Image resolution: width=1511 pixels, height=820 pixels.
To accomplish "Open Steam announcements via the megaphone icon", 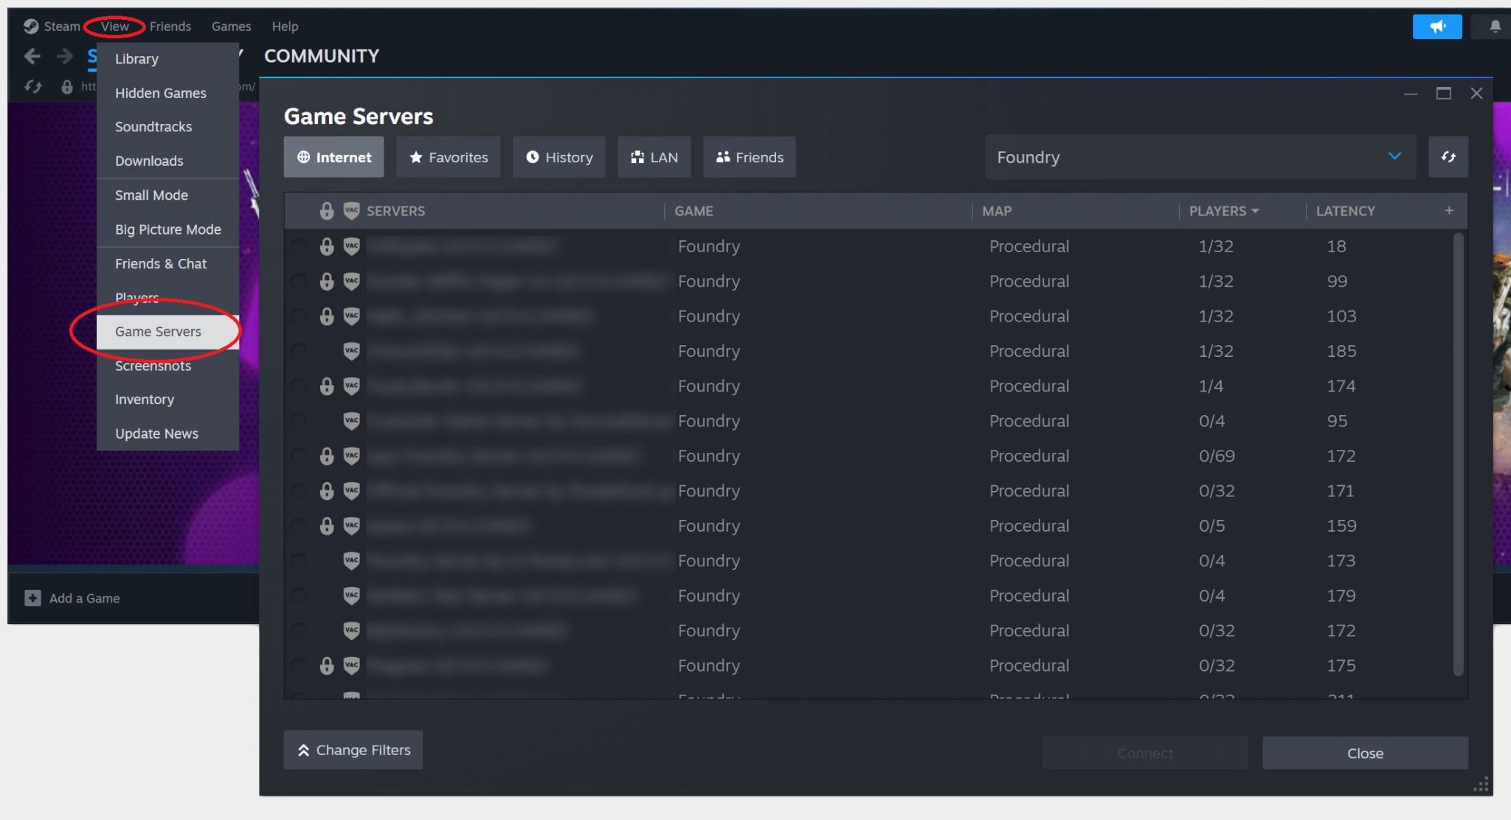I will 1437,26.
